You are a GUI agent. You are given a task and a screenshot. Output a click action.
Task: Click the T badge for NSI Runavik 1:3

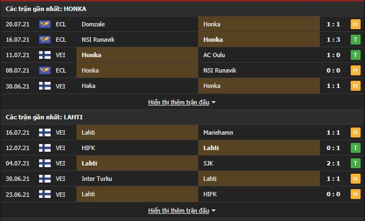[355, 40]
